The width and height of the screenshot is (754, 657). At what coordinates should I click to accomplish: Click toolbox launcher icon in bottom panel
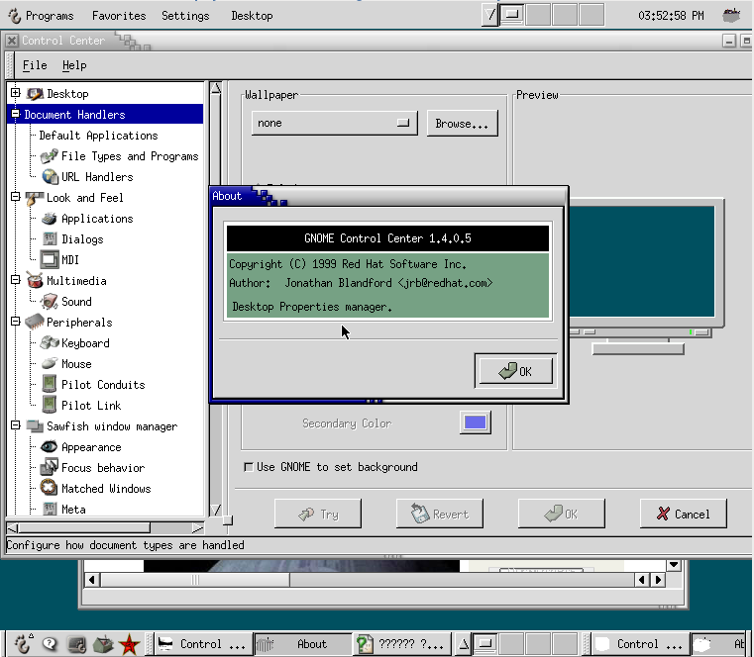tap(103, 644)
